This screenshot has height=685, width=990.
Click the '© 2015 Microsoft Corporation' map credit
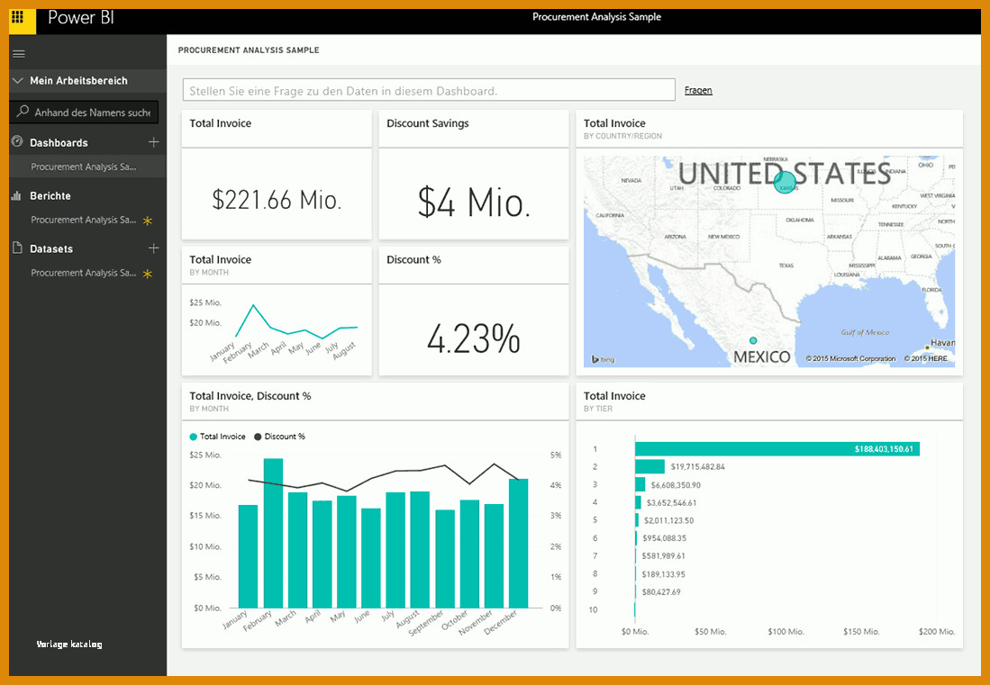(850, 359)
